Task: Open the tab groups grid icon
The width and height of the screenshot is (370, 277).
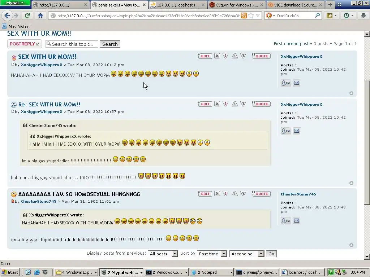Action: [x=339, y=5]
